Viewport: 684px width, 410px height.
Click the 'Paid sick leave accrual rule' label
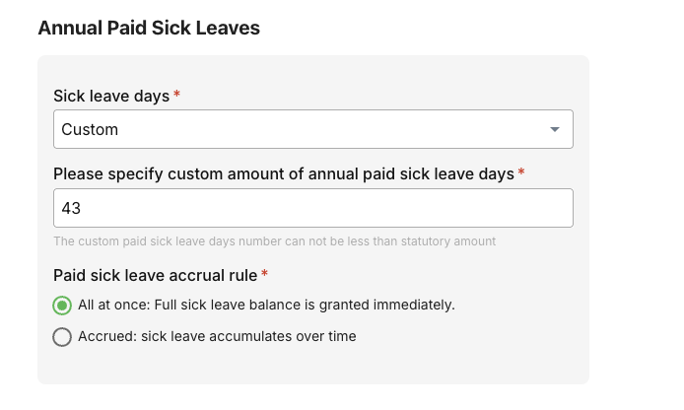click(156, 276)
